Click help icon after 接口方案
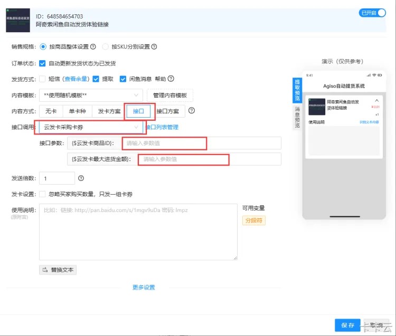 192,110
